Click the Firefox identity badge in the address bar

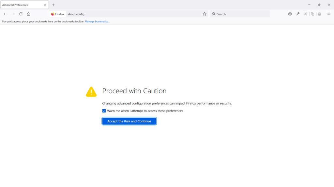tap(58, 14)
